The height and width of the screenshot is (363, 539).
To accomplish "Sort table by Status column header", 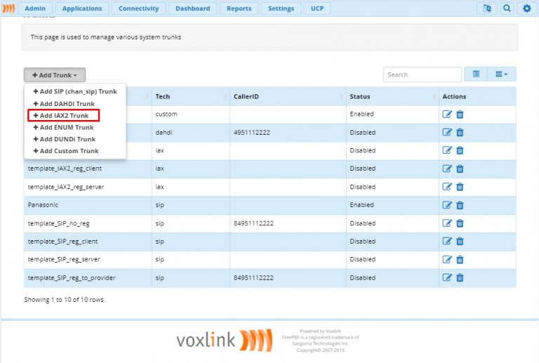I will click(360, 96).
